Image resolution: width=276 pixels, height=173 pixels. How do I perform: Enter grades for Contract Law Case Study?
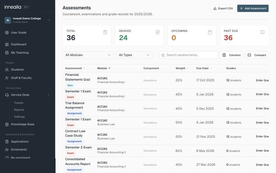tap(262, 136)
